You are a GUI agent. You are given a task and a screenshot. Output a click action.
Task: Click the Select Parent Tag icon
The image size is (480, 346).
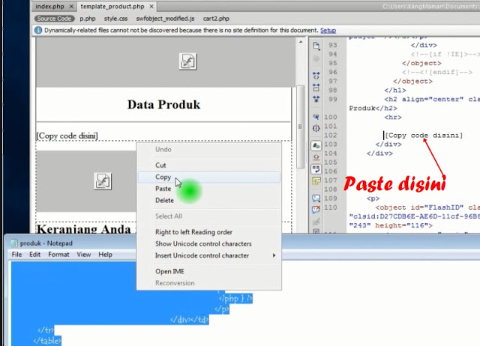point(316,117)
